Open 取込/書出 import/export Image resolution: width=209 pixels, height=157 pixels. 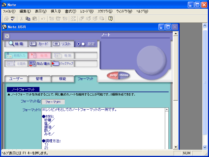(x=39, y=63)
